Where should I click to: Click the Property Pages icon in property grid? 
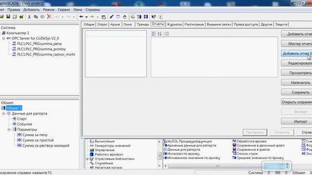click(x=167, y=34)
